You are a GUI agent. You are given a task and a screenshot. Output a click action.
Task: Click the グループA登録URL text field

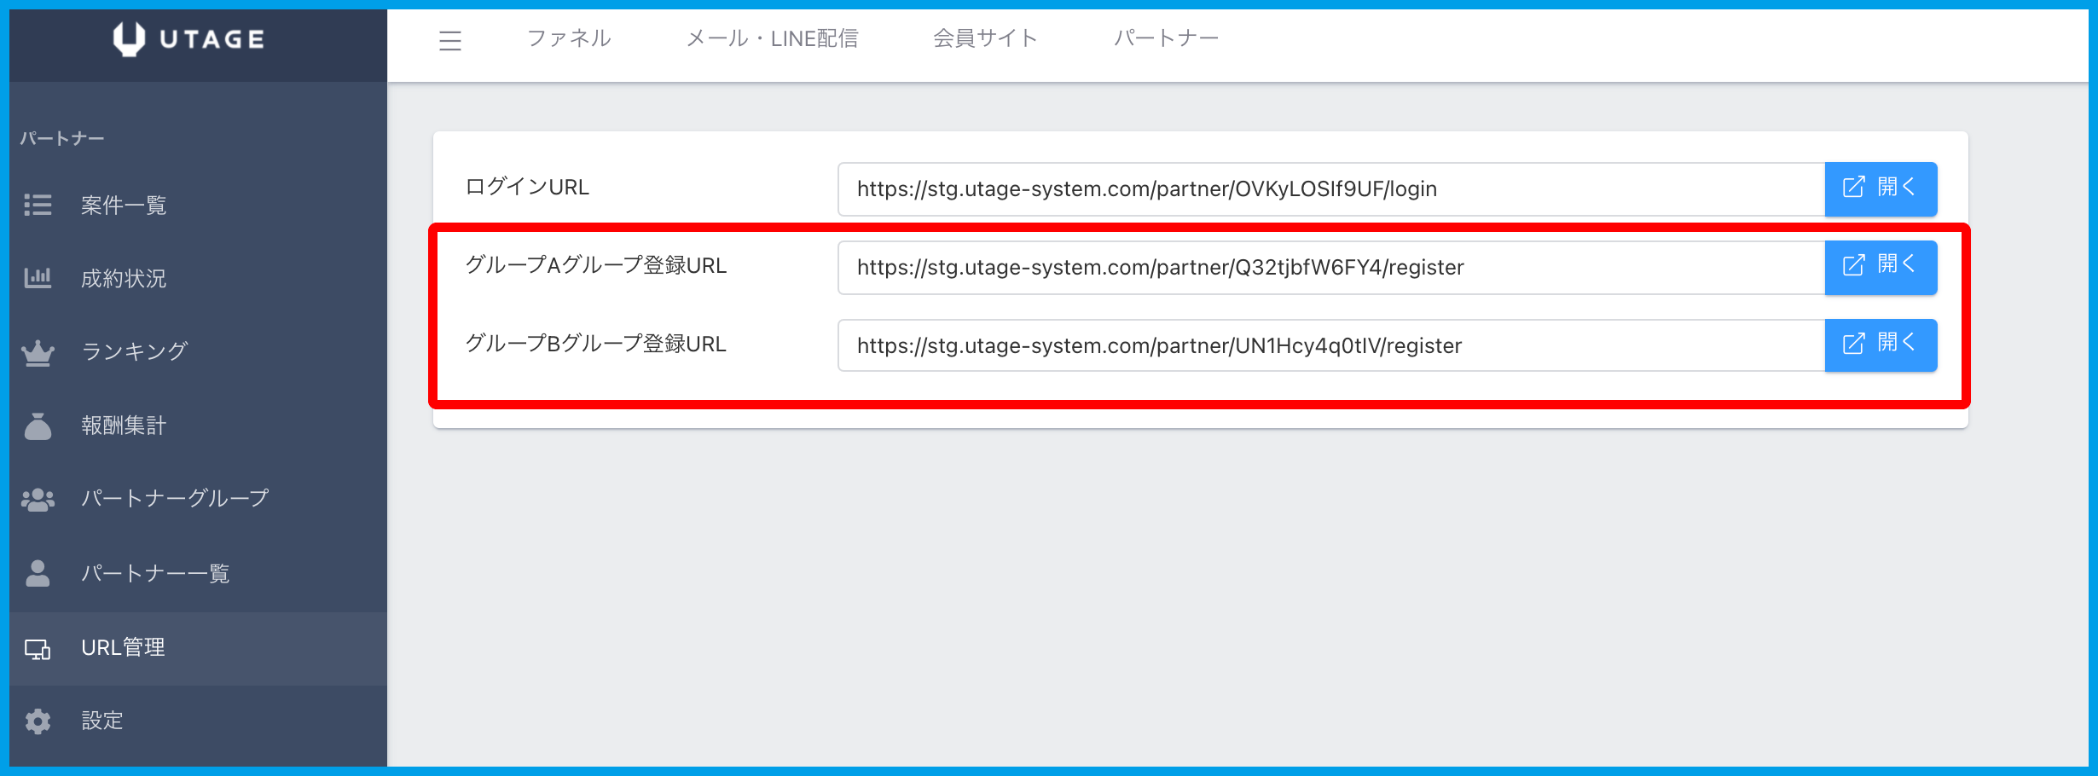(1330, 268)
